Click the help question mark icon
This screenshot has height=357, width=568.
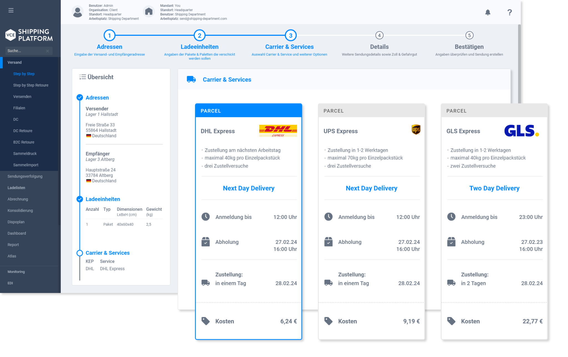click(x=509, y=12)
